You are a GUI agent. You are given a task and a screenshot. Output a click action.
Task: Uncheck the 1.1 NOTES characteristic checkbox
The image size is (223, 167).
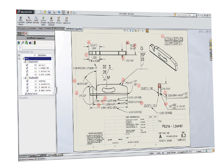[x=27, y=66]
